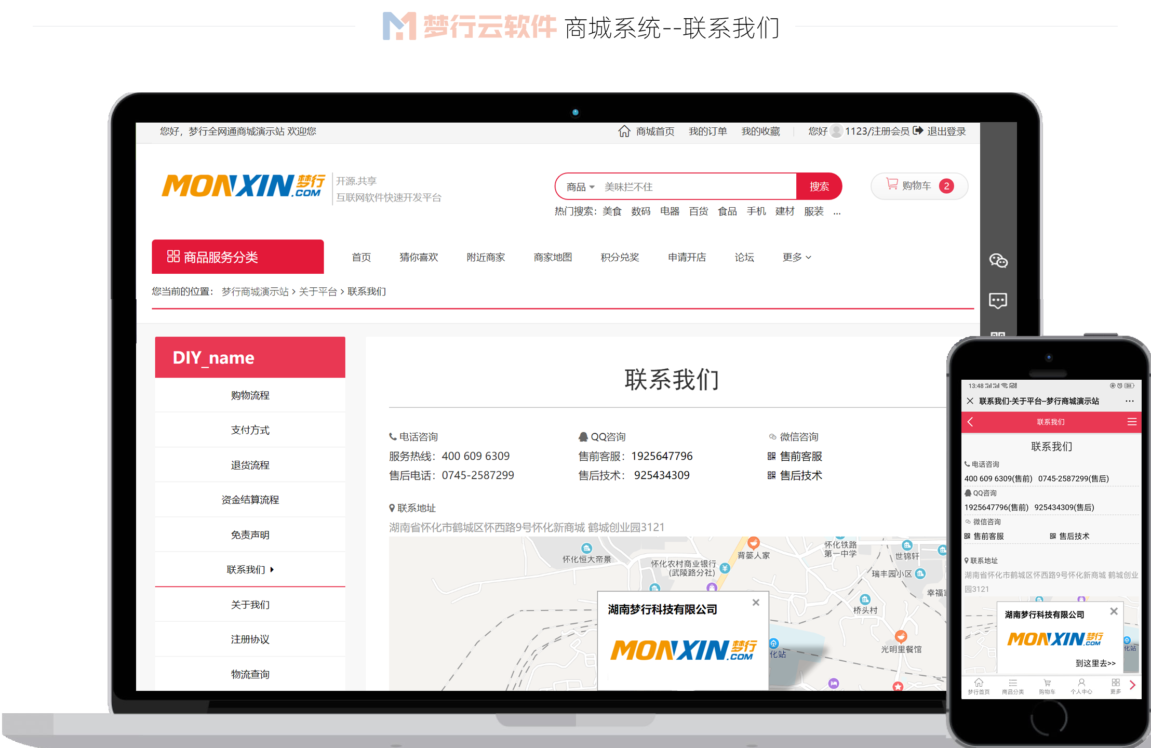Tap the X close icon on phone browser bar
This screenshot has width=1151, height=748.
pos(970,401)
